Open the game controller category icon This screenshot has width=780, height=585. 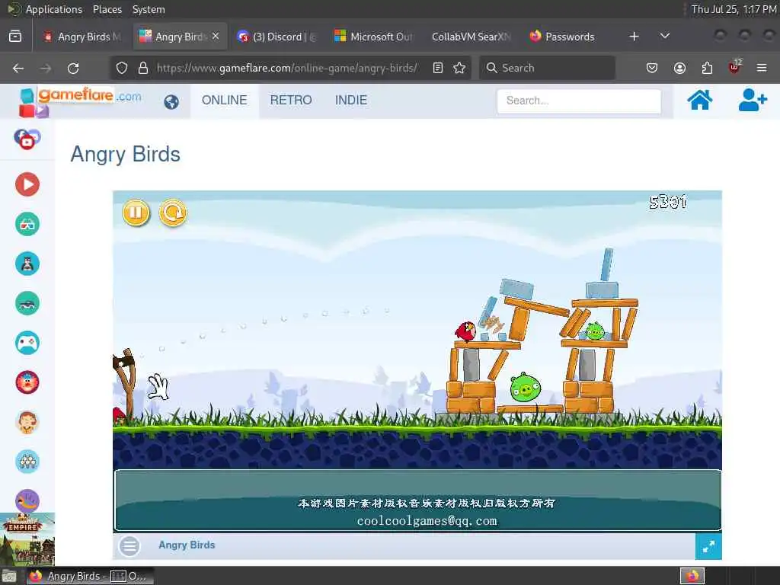coord(27,343)
